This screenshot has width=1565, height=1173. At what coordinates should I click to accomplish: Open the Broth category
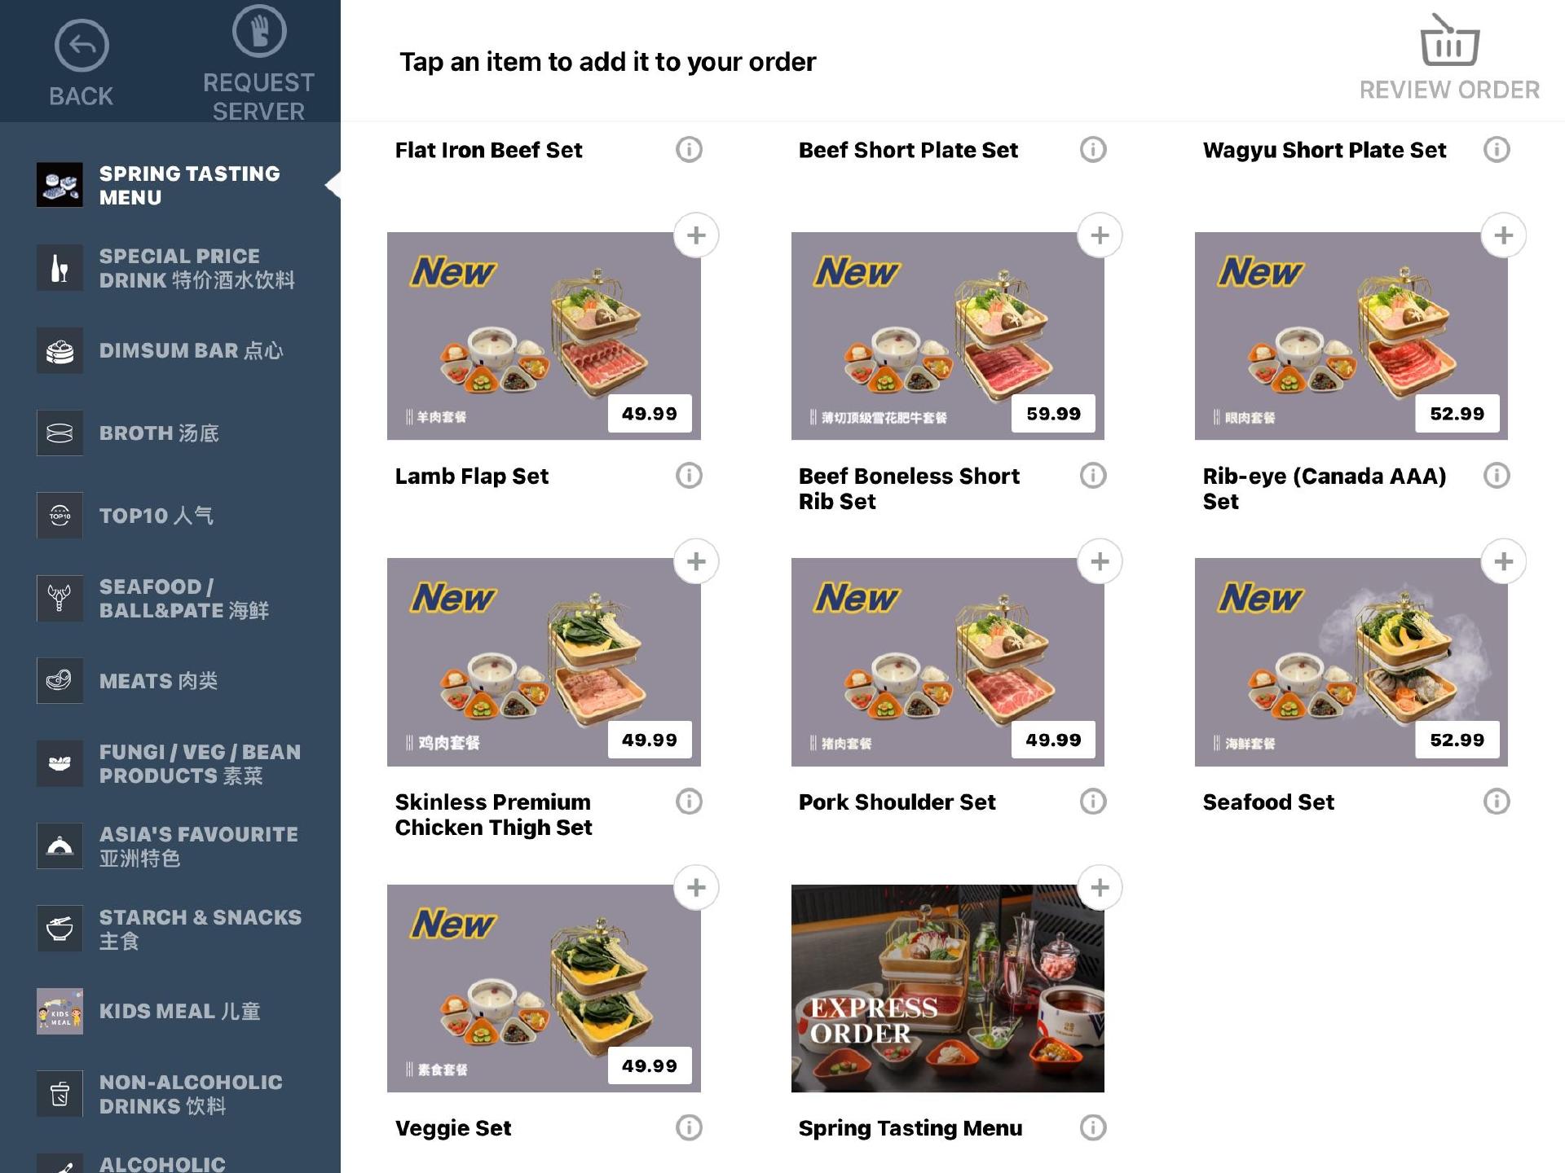[x=170, y=433]
